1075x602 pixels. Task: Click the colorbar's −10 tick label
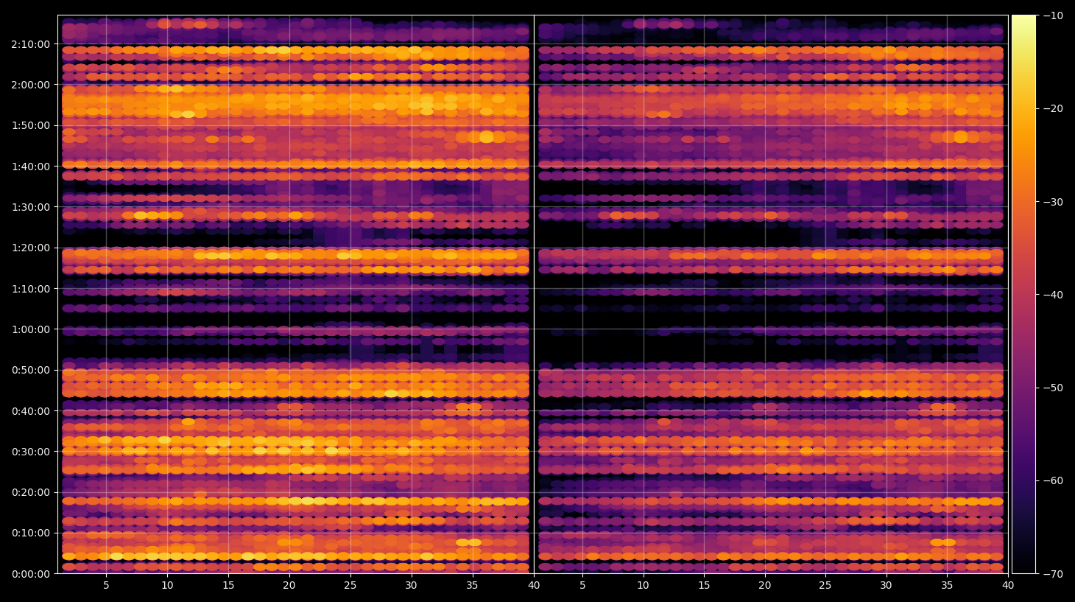click(x=1054, y=15)
